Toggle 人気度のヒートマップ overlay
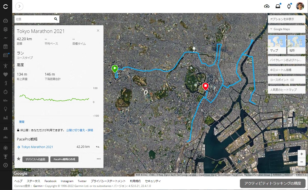The width and height of the screenshot is (308, 190). 286,90
